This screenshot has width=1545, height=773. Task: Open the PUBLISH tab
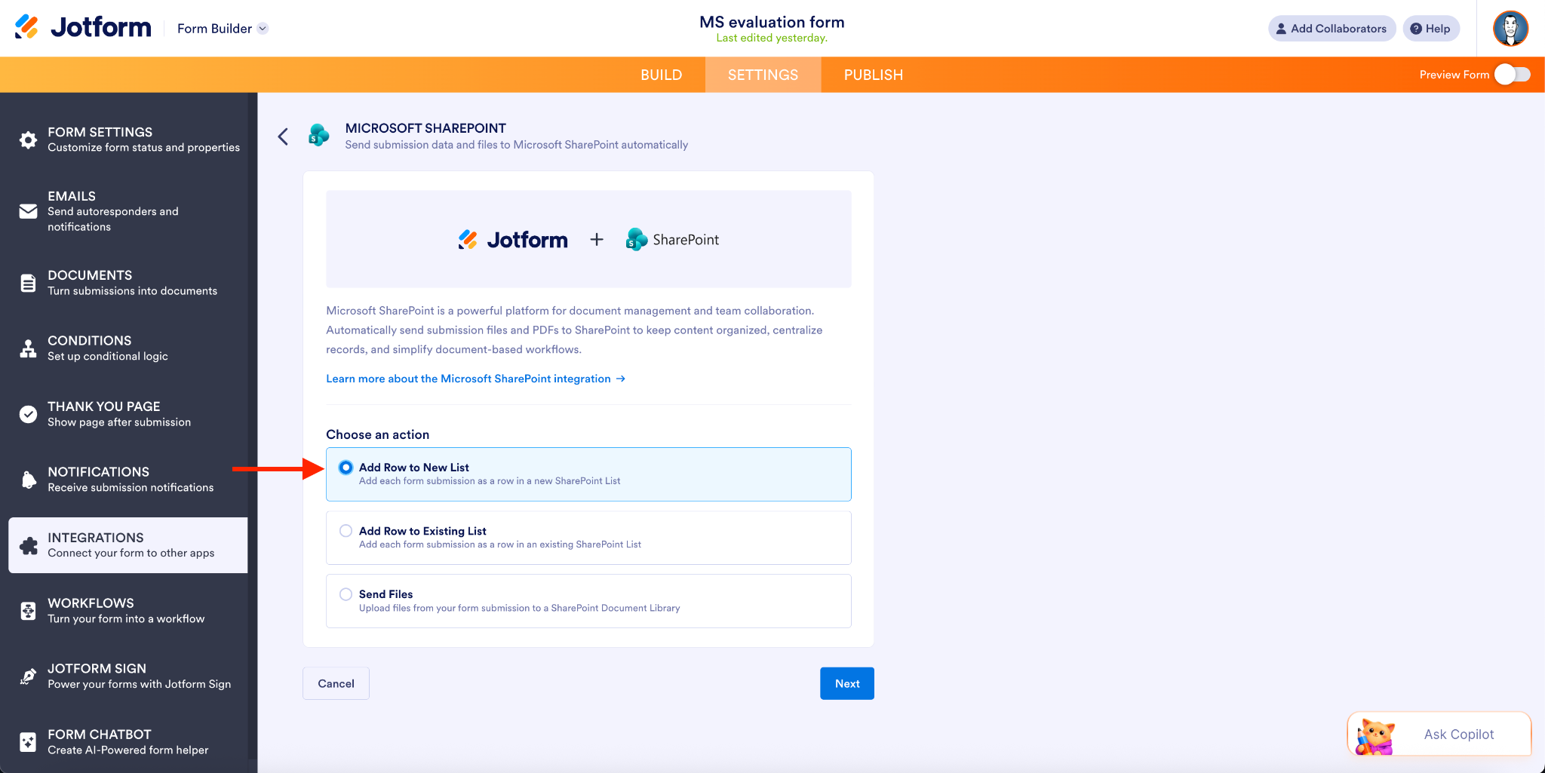pyautogui.click(x=872, y=75)
